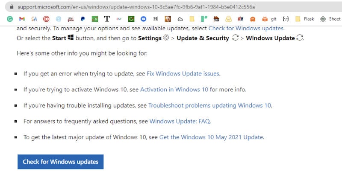Click the red copyright C bookmark
Viewport: 342px width, 177px height.
point(46,19)
